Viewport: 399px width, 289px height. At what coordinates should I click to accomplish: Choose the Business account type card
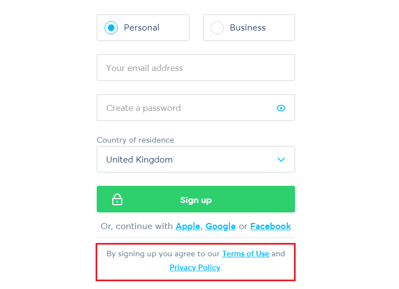click(249, 28)
